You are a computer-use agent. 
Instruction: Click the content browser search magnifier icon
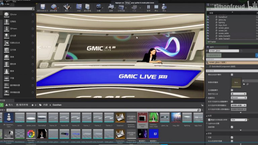pos(199,110)
